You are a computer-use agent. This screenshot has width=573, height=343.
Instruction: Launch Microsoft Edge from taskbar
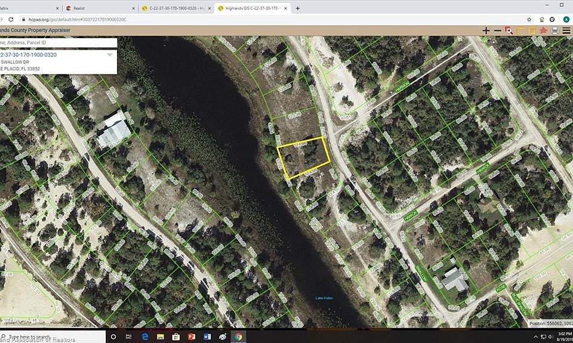click(145, 337)
